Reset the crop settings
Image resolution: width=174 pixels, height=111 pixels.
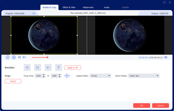pos(13,81)
